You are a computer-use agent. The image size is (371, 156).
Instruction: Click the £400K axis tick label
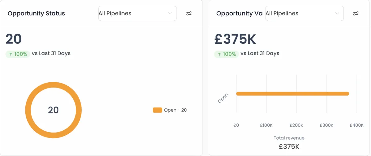point(356,125)
